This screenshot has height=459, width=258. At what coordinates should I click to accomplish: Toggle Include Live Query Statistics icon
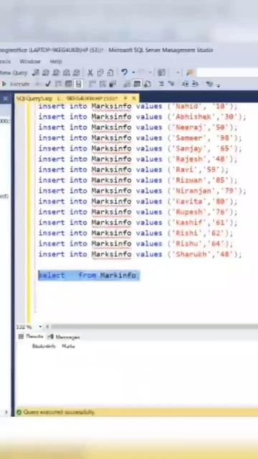pos(102,85)
